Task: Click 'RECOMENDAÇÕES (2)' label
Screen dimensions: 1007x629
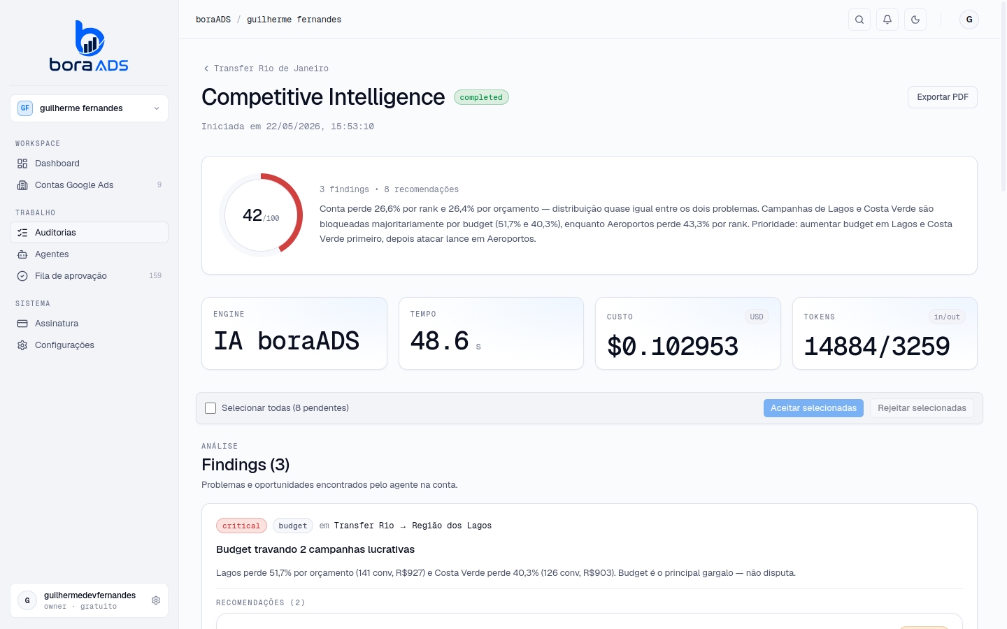Action: pos(261,602)
